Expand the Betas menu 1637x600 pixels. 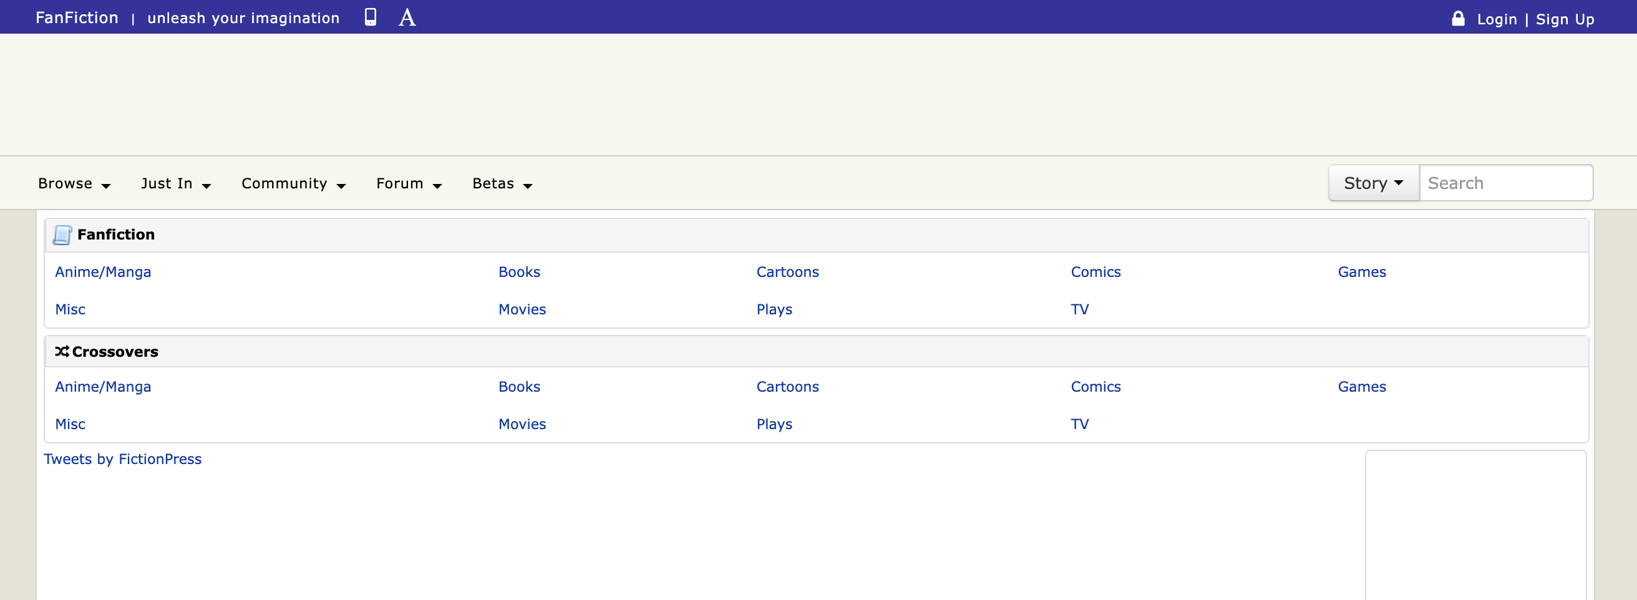[502, 183]
